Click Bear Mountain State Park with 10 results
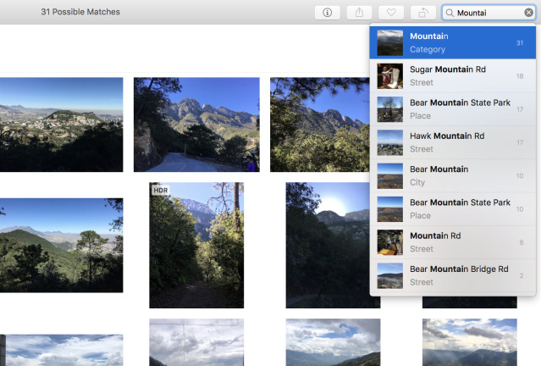 click(x=452, y=208)
